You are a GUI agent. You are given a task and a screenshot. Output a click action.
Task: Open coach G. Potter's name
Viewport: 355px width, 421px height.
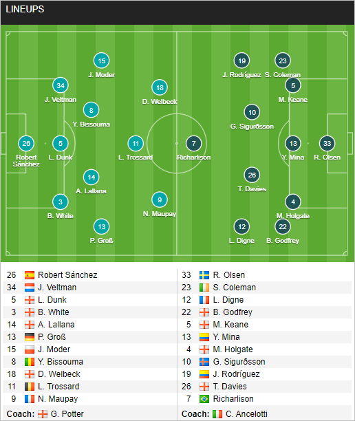click(x=67, y=413)
